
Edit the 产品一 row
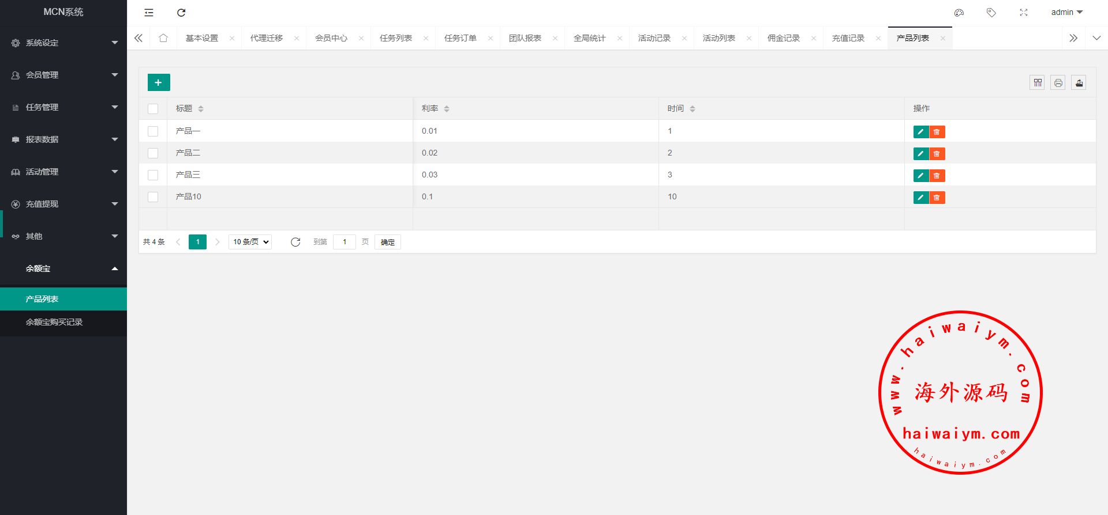[920, 132]
